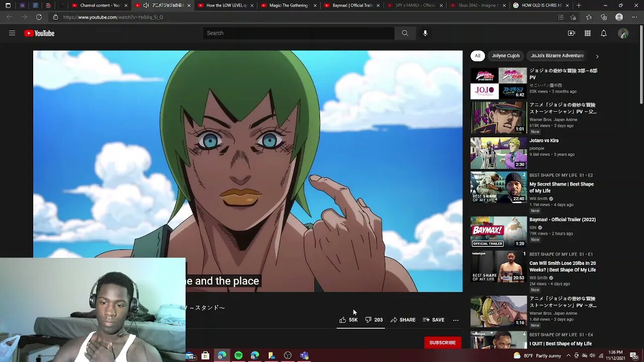Open OBS Studio from the taskbar

pyautogui.click(x=288, y=355)
